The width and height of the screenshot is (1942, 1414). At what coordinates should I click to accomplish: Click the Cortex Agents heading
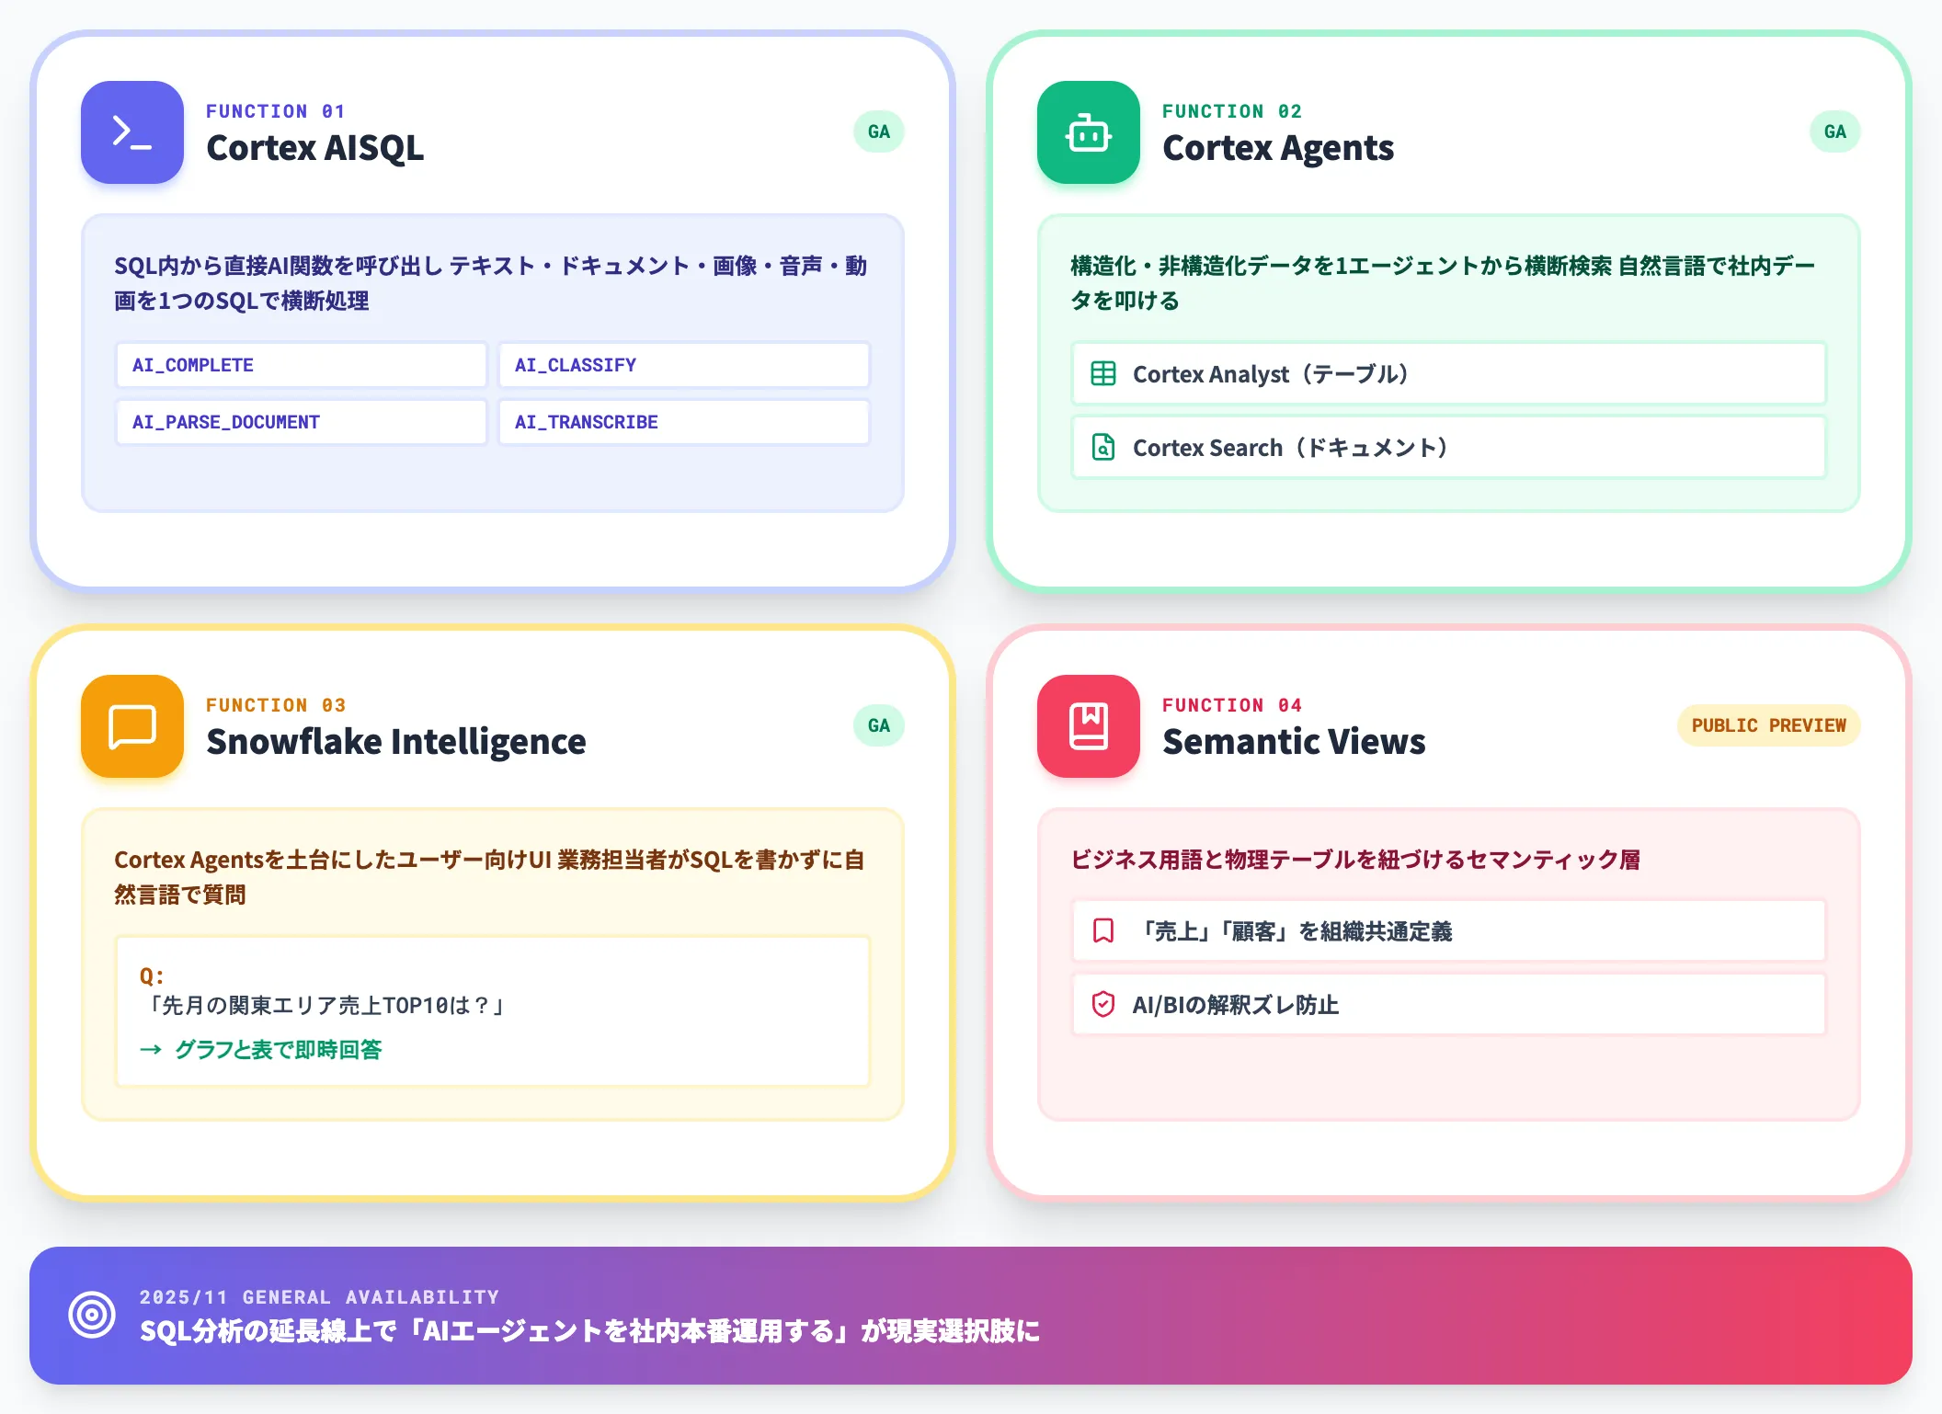[x=1278, y=148]
